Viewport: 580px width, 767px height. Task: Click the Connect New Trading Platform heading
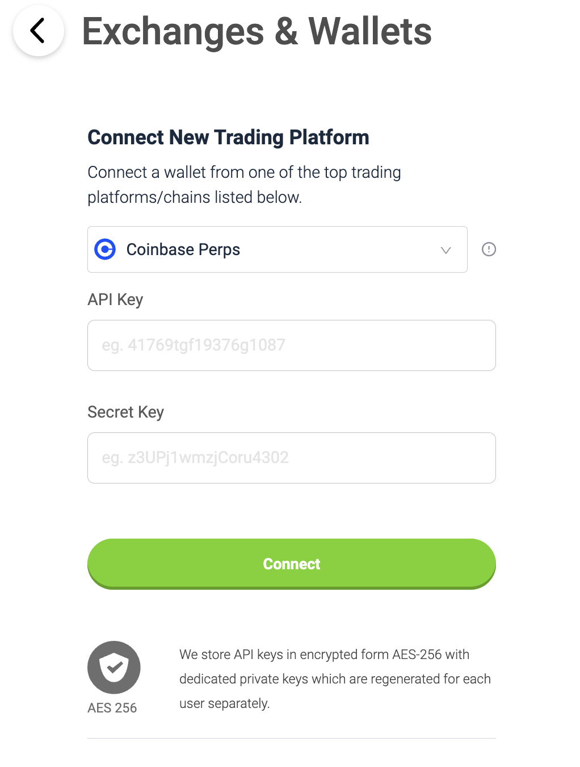(228, 137)
